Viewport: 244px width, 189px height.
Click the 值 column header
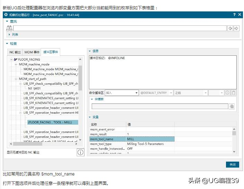pos(150,124)
